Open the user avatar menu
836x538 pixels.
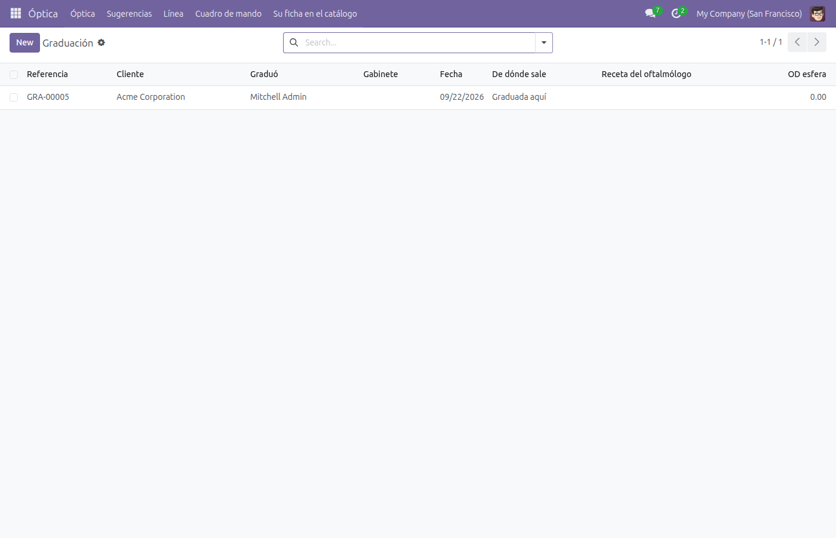pos(817,13)
